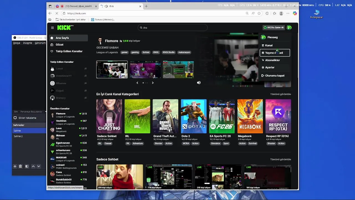The image size is (355, 200).
Task: Open the Pencereye Boyutlandır scaling dropdown in OBS
Action: click(x=33, y=112)
